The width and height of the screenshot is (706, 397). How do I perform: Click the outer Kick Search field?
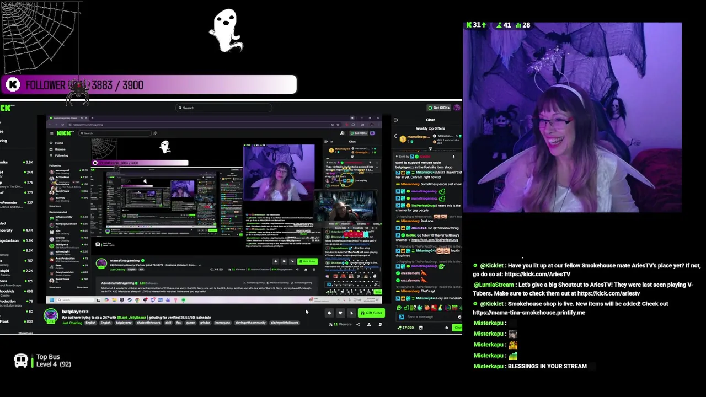point(223,108)
